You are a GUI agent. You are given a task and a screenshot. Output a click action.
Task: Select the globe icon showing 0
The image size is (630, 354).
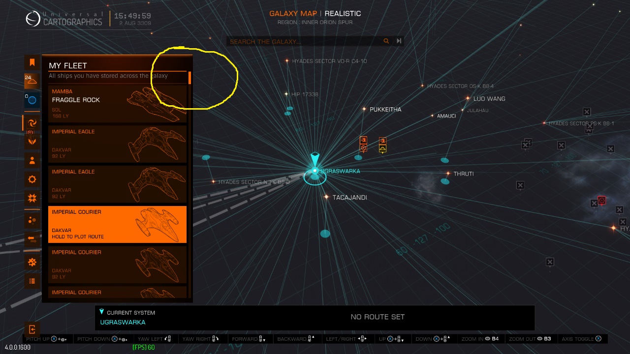point(32,100)
